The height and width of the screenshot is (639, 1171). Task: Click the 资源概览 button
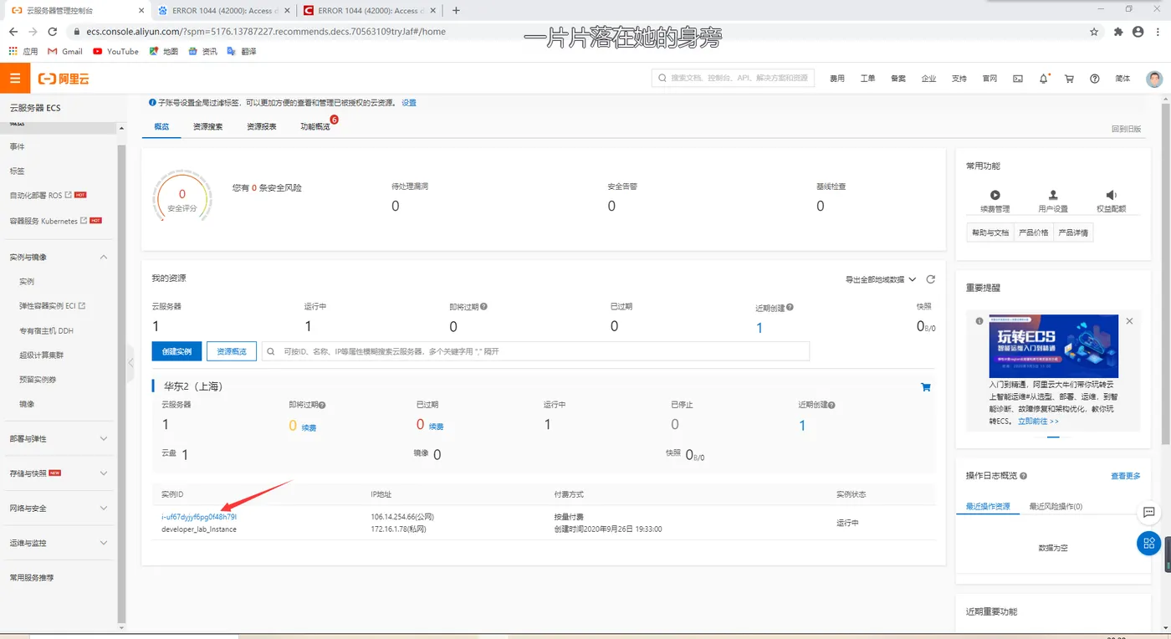(232, 351)
